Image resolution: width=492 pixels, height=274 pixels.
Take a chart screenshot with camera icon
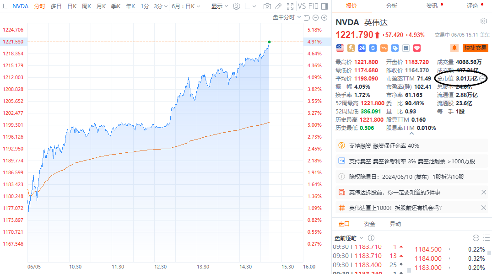[267, 6]
